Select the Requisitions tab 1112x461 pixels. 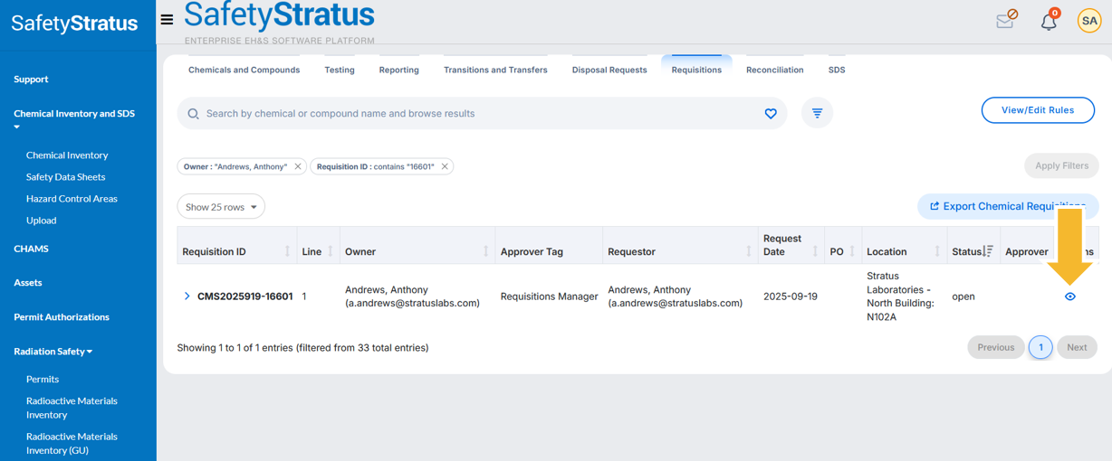pos(696,70)
